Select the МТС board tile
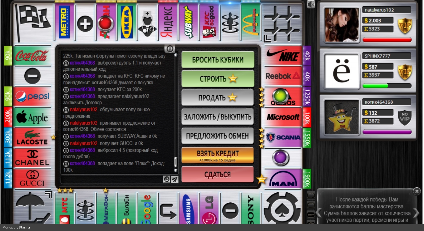 coord(65,208)
